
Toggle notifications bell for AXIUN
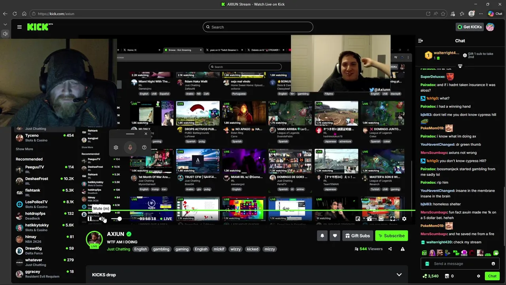[322, 236]
